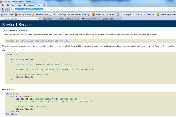Click the page icon in address bar

pyautogui.click(x=12, y=9)
